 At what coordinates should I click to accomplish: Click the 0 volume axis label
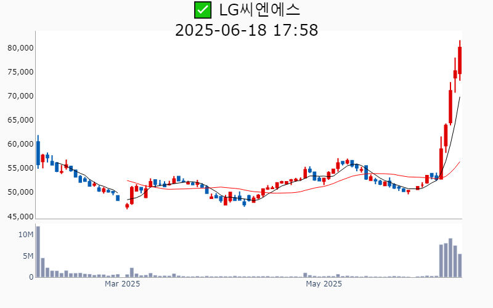(31, 277)
